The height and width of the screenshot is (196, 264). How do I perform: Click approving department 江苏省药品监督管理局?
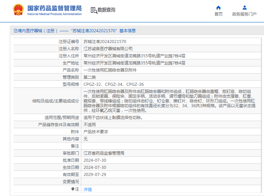tap(104, 153)
